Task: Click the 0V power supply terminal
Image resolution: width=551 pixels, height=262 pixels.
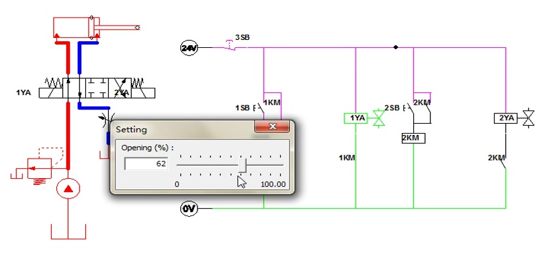Action: pos(189,209)
